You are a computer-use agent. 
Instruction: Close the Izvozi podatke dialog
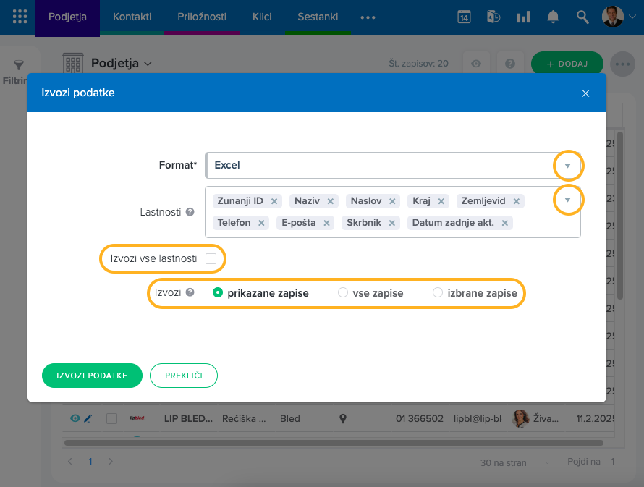(x=585, y=93)
